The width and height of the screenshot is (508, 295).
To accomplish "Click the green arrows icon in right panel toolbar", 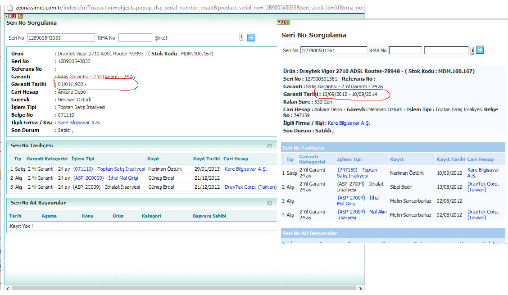I will tap(287, 23).
